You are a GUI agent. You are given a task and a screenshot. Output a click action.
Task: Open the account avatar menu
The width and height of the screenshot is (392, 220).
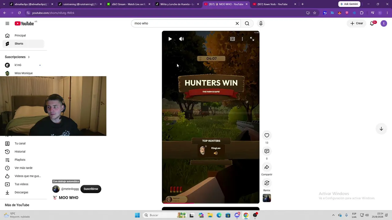pyautogui.click(x=384, y=24)
